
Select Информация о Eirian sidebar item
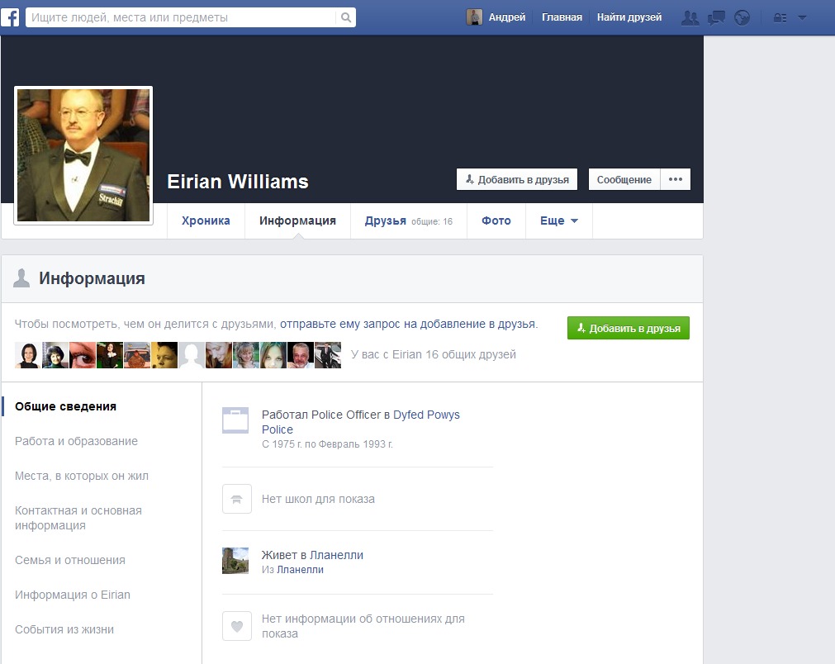point(73,595)
